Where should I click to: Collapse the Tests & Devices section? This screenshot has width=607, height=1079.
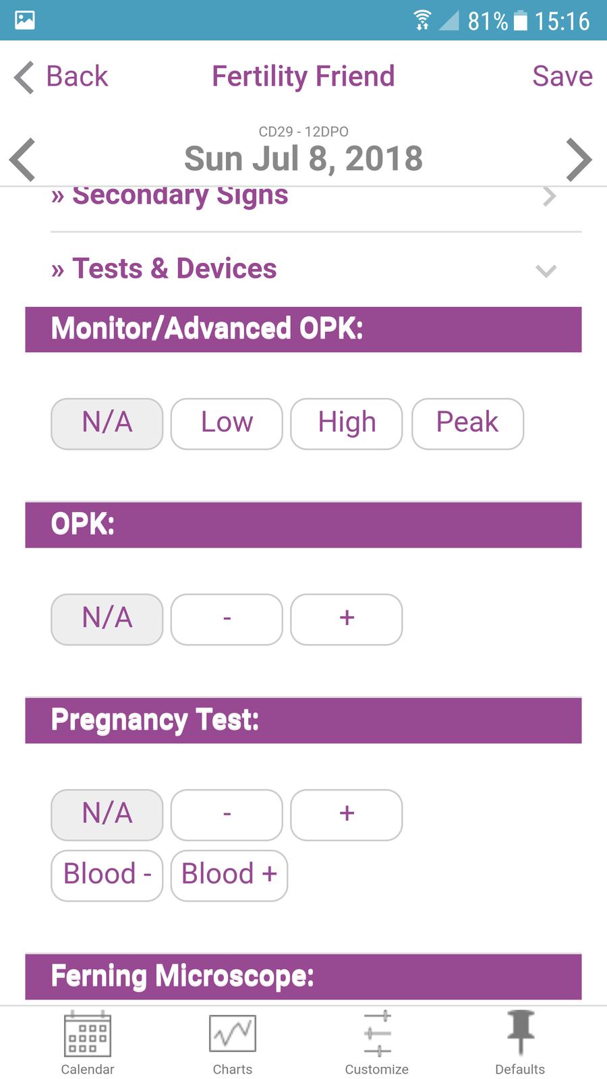pos(546,270)
